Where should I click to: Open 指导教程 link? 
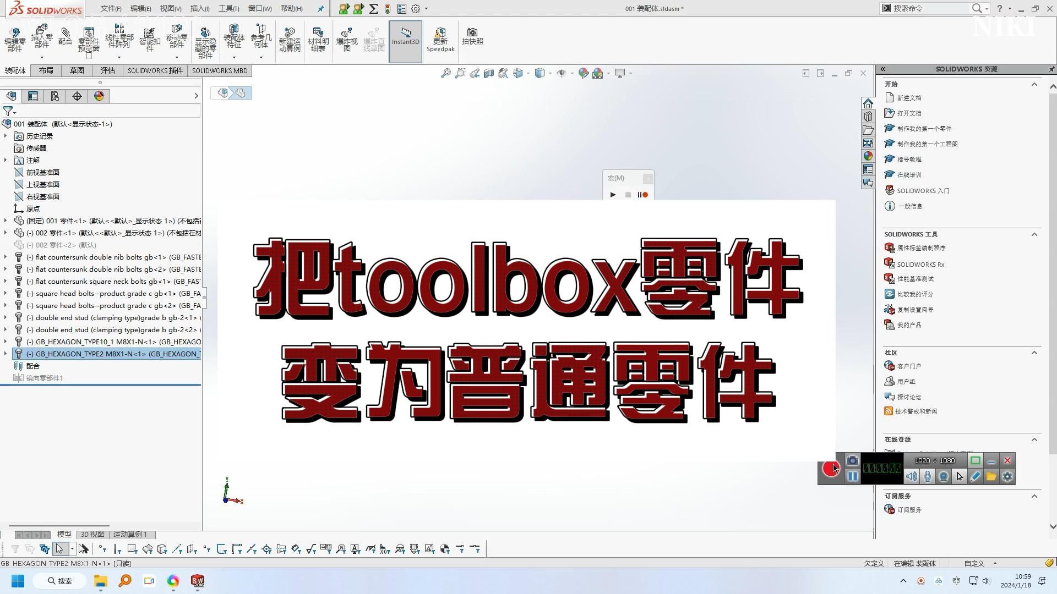[x=909, y=159]
